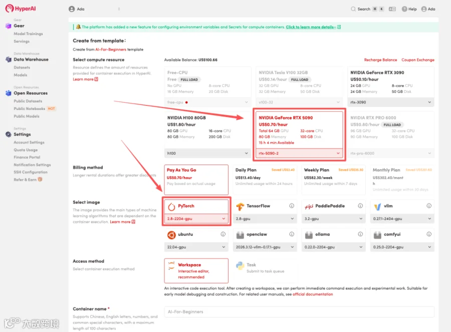Select Task access method
The image size is (451, 332).
pos(265,270)
